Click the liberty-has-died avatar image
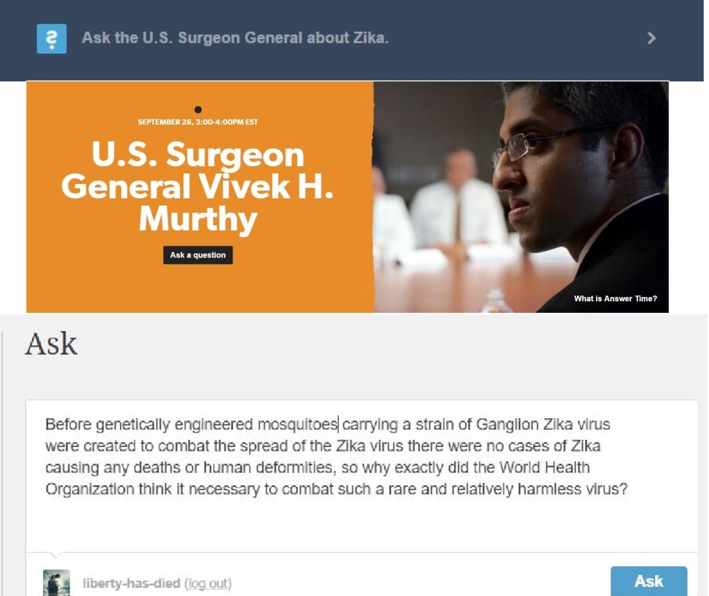 tap(56, 583)
